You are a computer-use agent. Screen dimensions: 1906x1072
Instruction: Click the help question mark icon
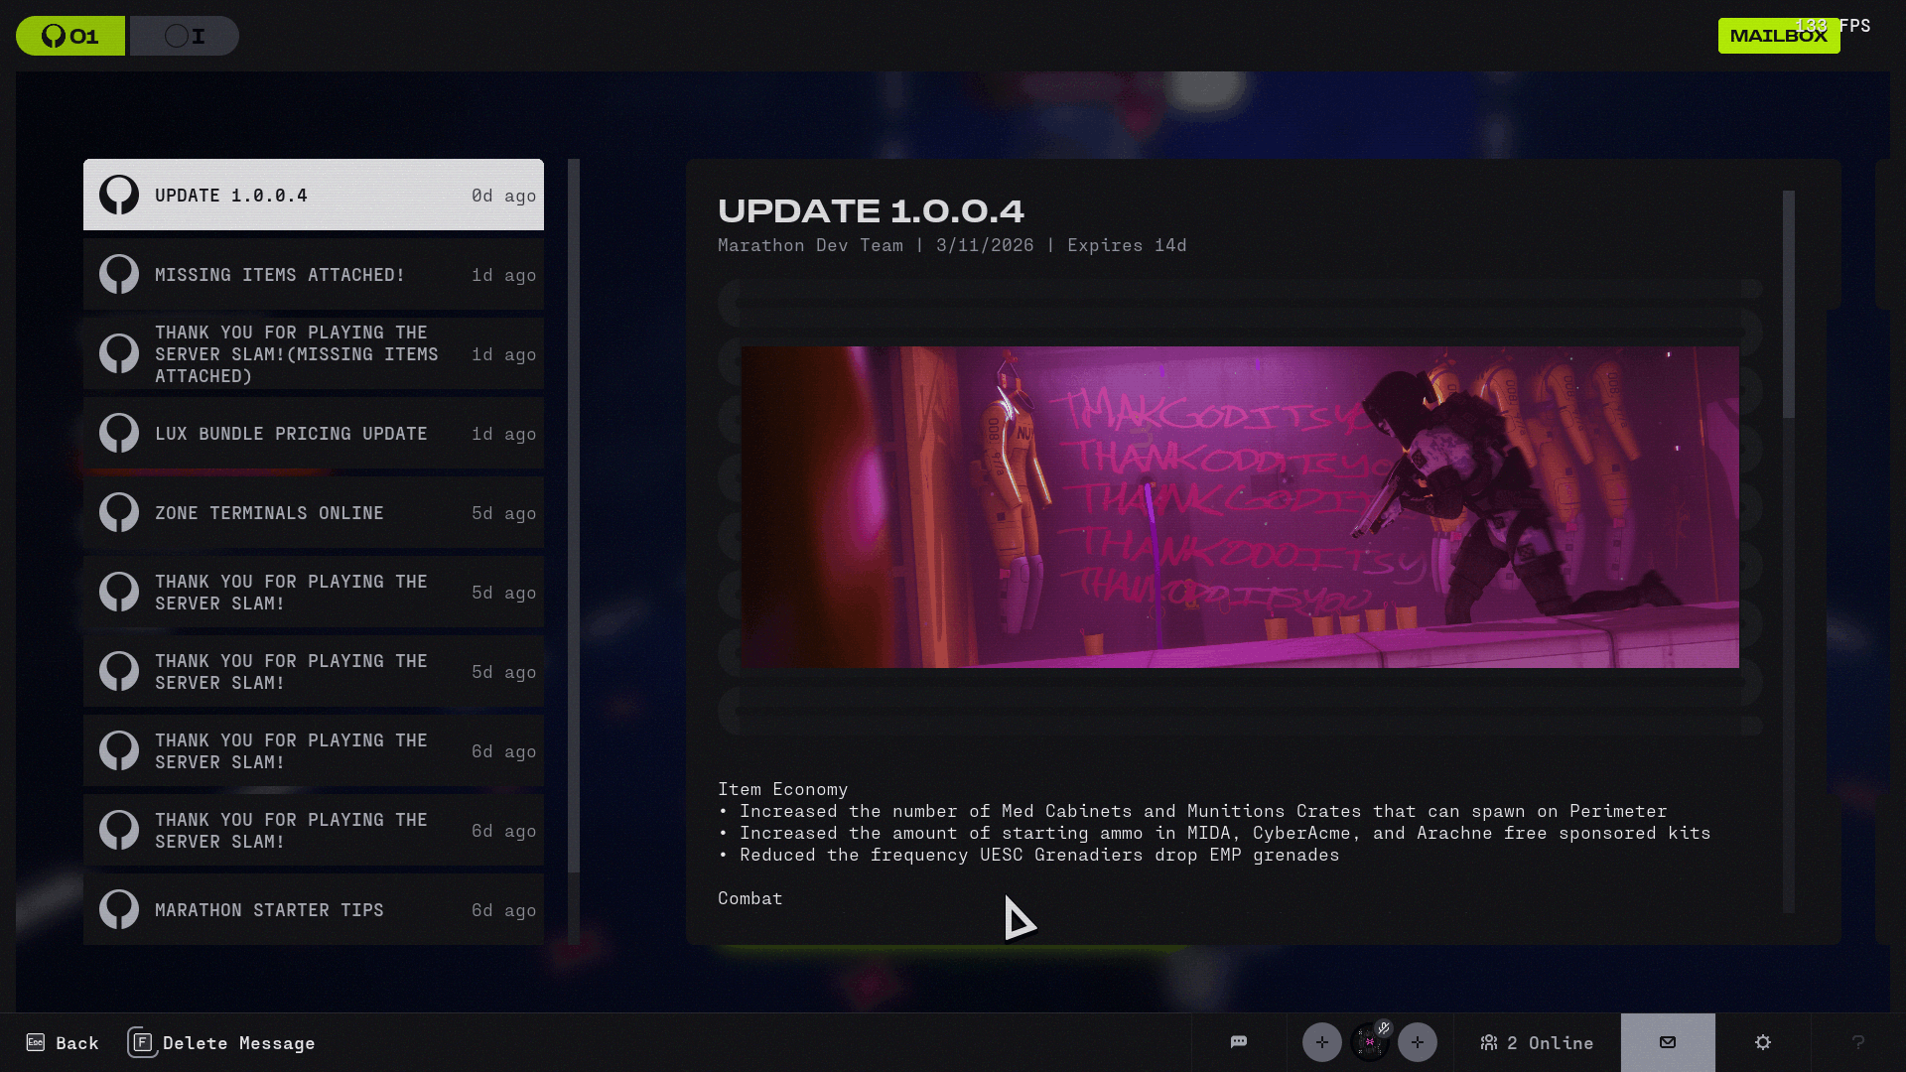pyautogui.click(x=1858, y=1042)
